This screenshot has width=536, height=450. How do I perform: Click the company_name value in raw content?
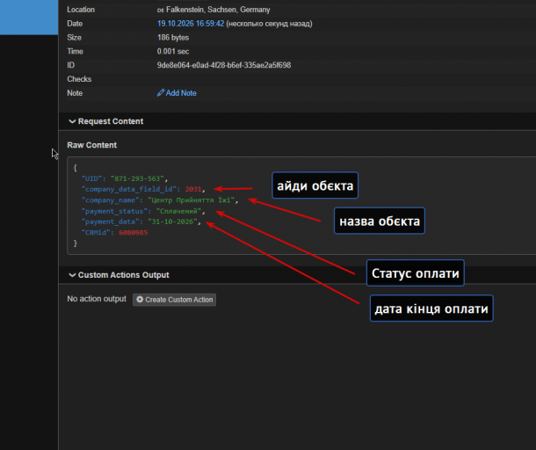[x=191, y=200]
